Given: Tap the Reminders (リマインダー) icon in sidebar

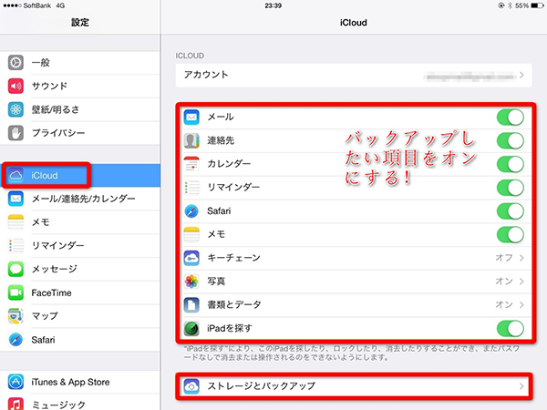Looking at the screenshot, I should (x=15, y=245).
